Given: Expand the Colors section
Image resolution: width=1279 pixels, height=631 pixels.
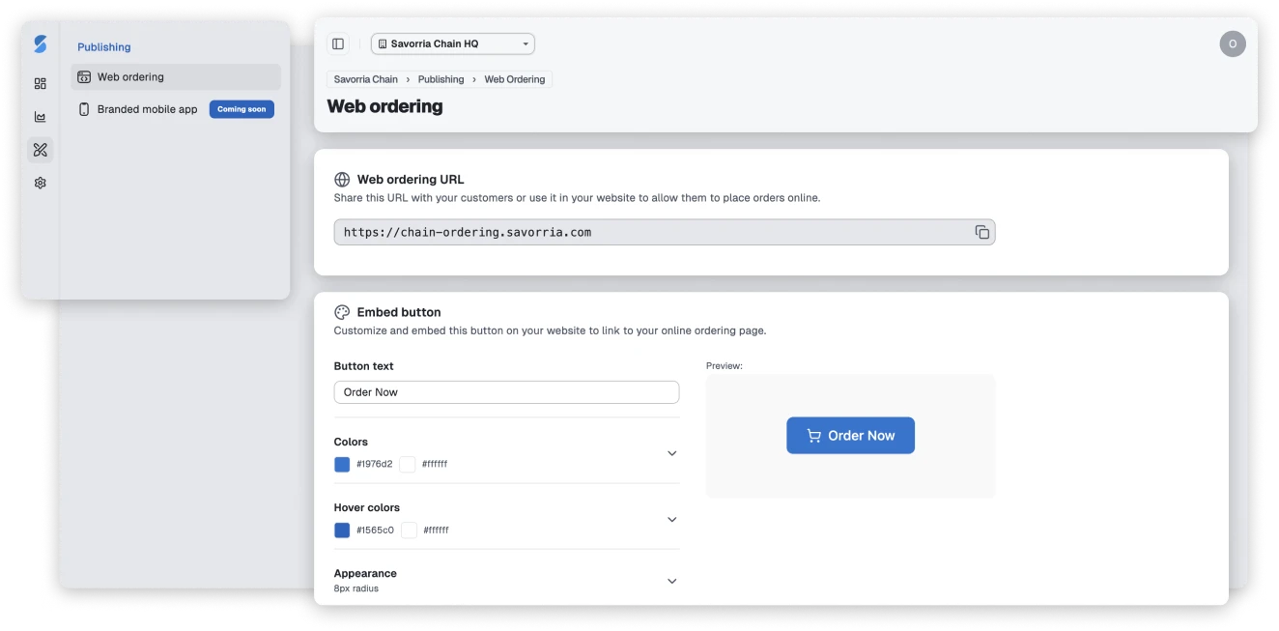Looking at the screenshot, I should [x=671, y=453].
